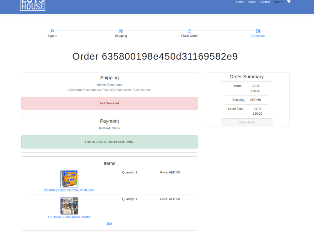The width and height of the screenshot is (314, 235).
Task: Click the Order Paid button
Action: (246, 122)
